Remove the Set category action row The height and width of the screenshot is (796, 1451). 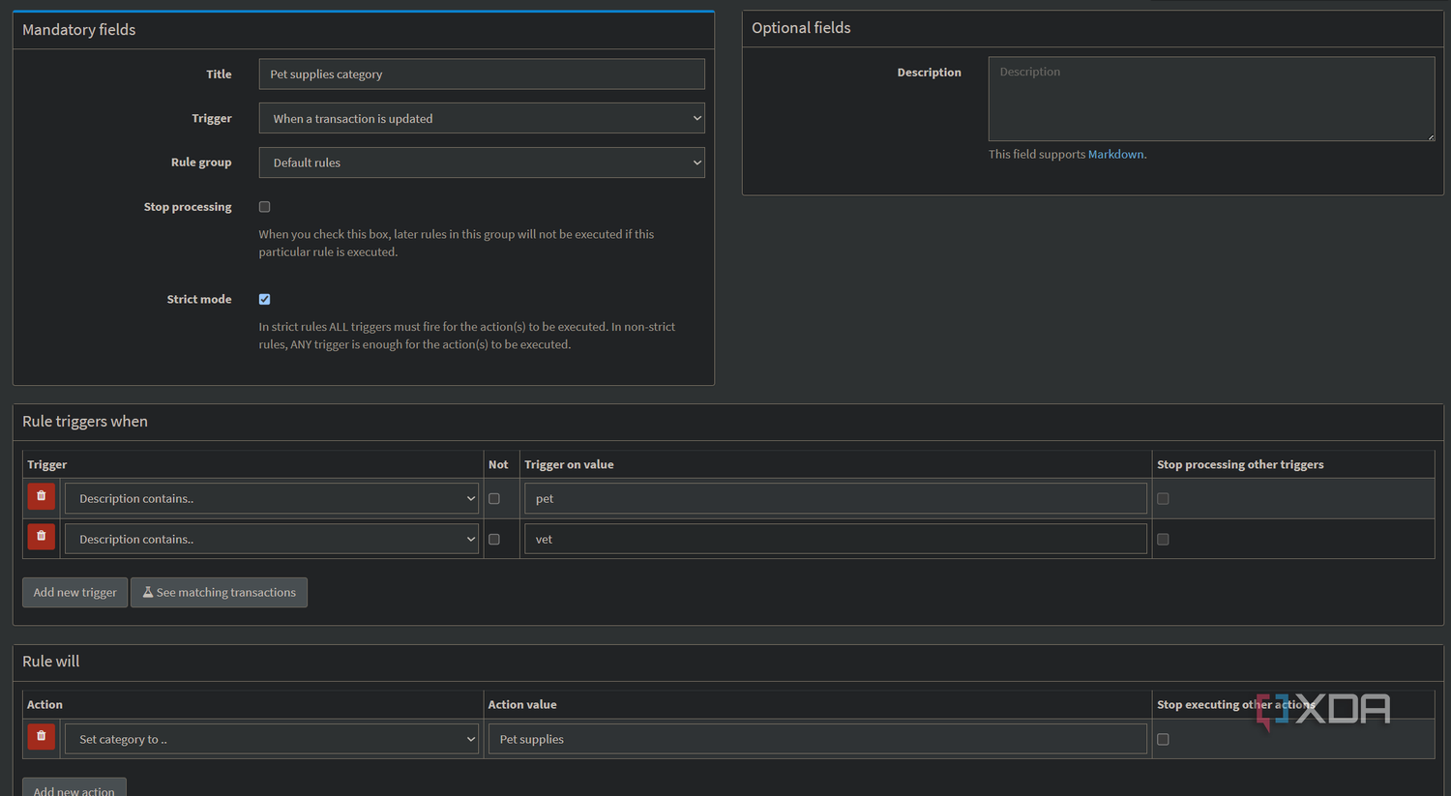pyautogui.click(x=41, y=737)
